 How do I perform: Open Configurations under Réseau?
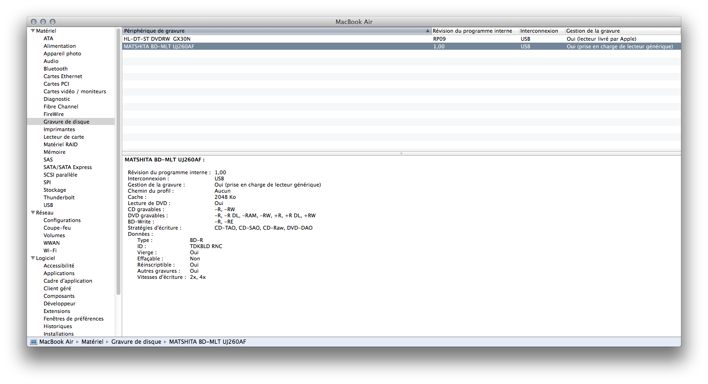point(62,220)
